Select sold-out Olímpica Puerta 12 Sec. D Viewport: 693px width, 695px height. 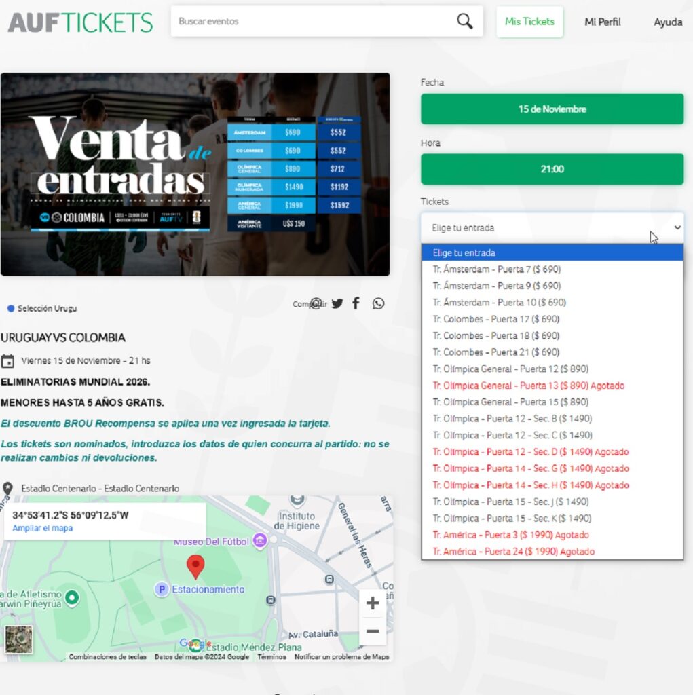(552, 451)
